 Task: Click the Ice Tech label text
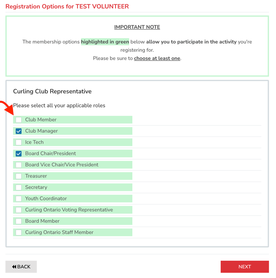click(x=34, y=142)
